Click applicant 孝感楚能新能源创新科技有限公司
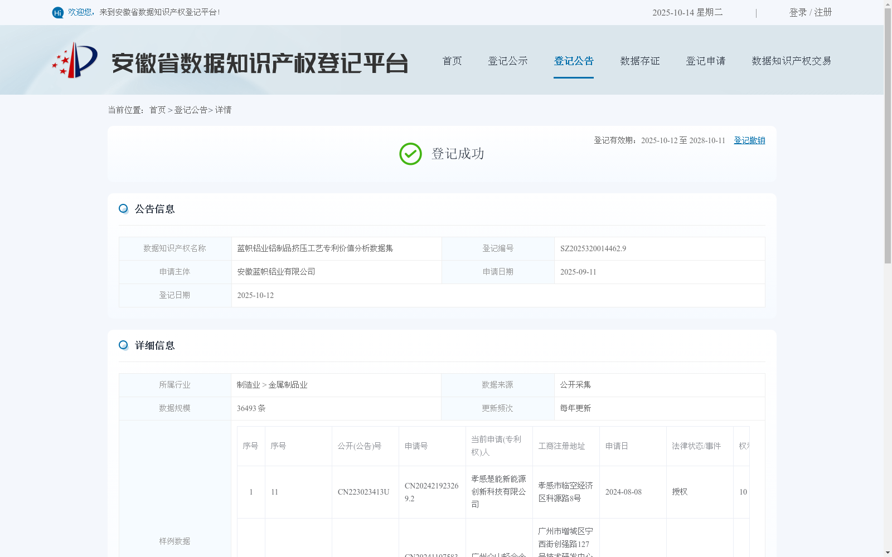This screenshot has width=892, height=557. click(498, 492)
